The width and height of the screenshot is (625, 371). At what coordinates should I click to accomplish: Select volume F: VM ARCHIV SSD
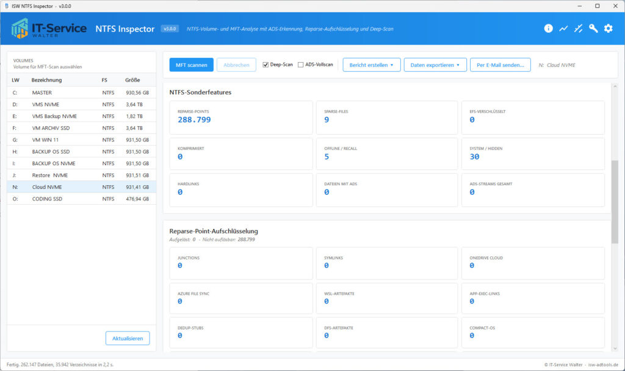point(81,128)
